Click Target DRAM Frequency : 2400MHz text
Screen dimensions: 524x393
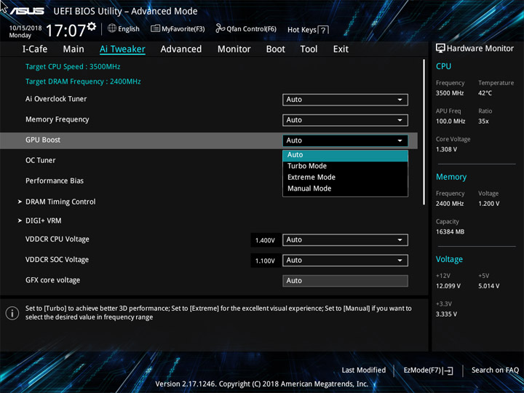(83, 82)
